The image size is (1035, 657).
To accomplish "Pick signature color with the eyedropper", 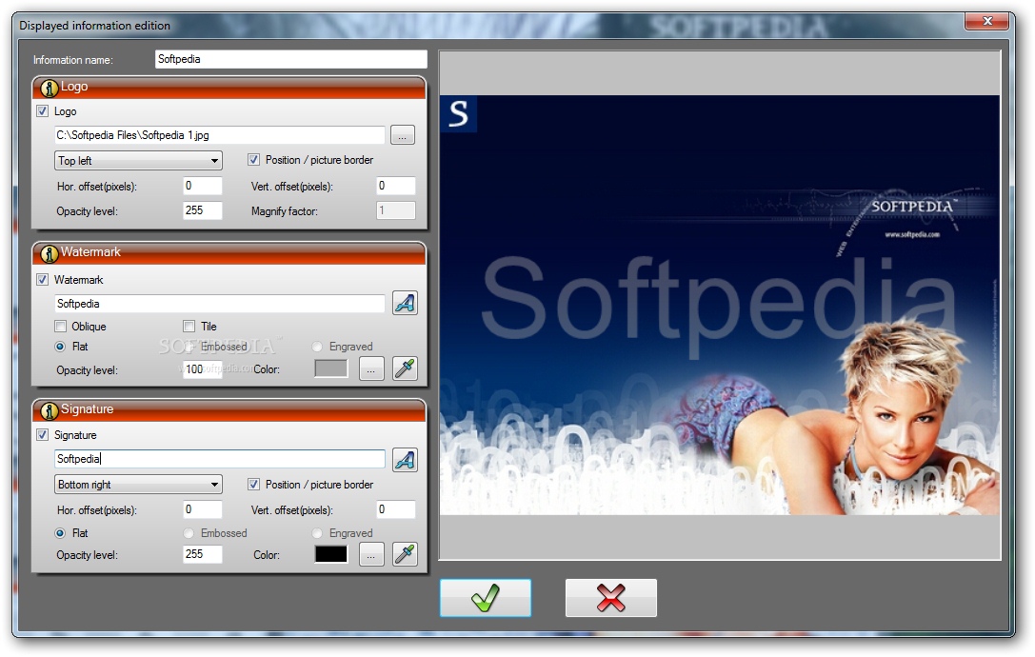I will click(x=405, y=554).
